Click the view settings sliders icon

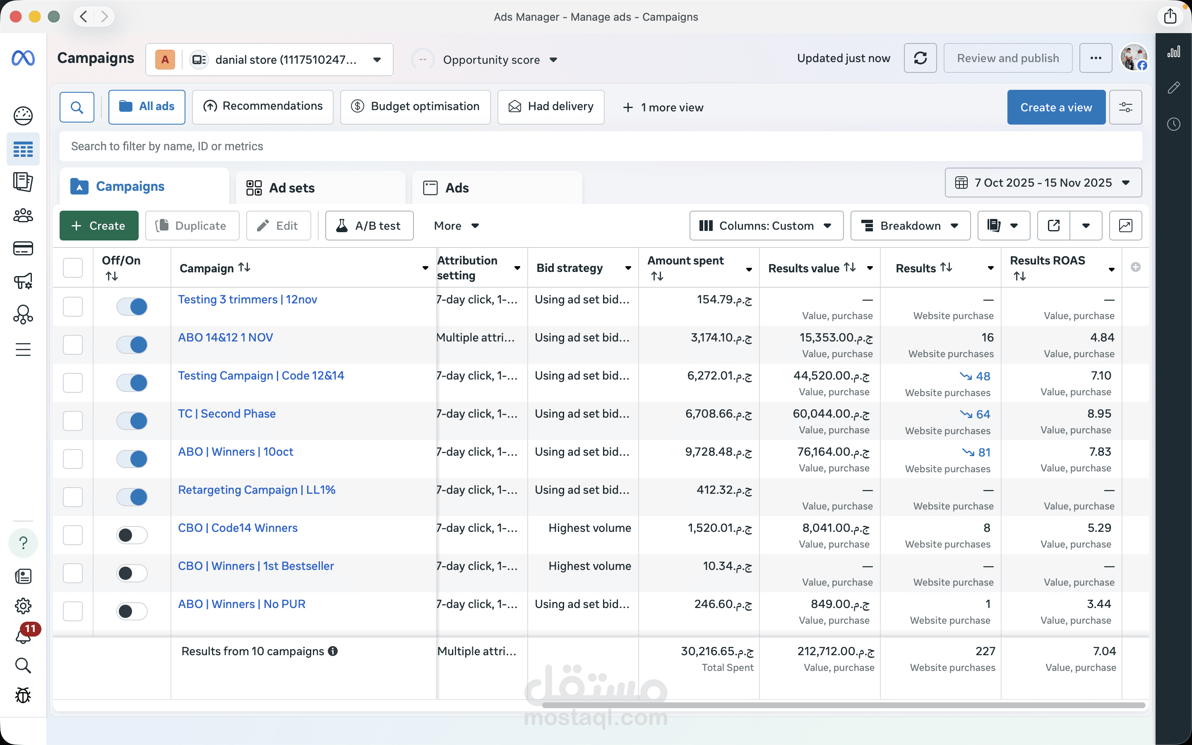1125,107
